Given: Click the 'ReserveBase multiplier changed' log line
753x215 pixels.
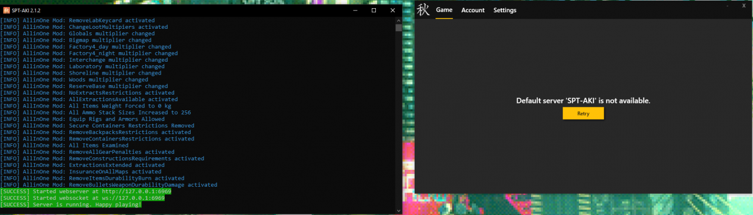Looking at the screenshot, I should (x=84, y=86).
